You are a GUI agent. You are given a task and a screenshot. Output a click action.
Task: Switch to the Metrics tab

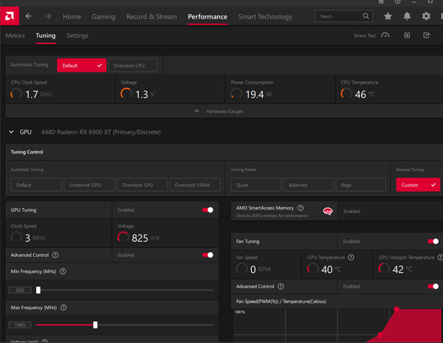pyautogui.click(x=15, y=35)
